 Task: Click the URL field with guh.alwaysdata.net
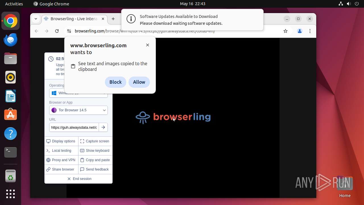[x=74, y=127]
